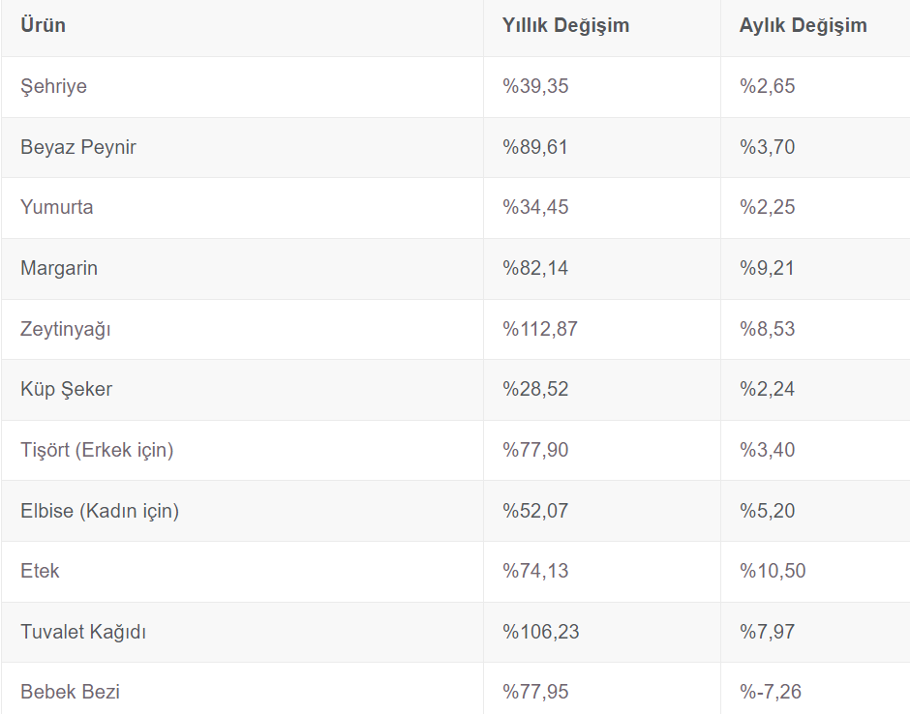Click the %9,21 Margarin monthly value
Image resolution: width=910 pixels, height=714 pixels.
pyautogui.click(x=767, y=269)
